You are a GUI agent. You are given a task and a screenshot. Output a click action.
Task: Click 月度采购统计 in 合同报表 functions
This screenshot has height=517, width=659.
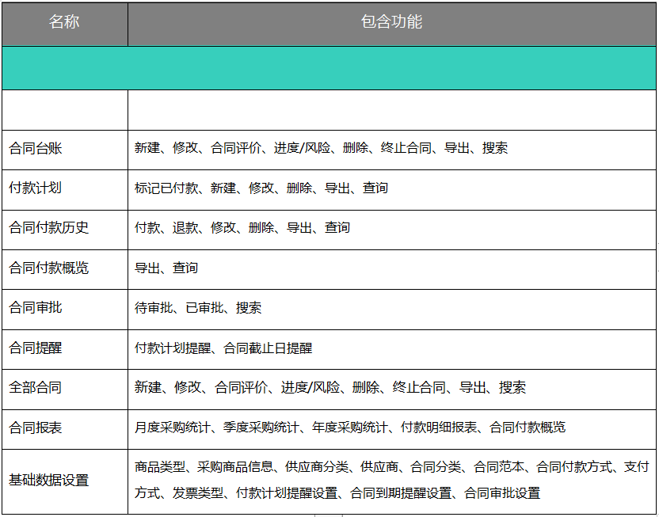coord(176,428)
